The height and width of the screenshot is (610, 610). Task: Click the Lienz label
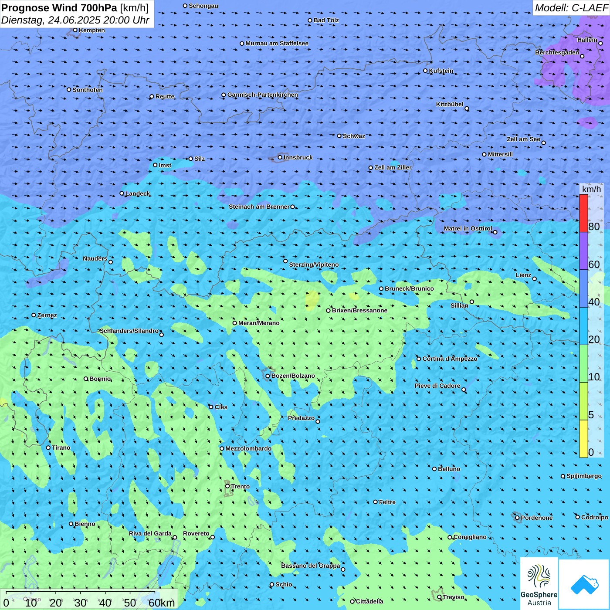[523, 275]
